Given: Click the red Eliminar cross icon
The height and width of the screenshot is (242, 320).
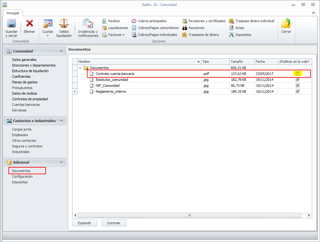Looking at the screenshot, I should [29, 23].
